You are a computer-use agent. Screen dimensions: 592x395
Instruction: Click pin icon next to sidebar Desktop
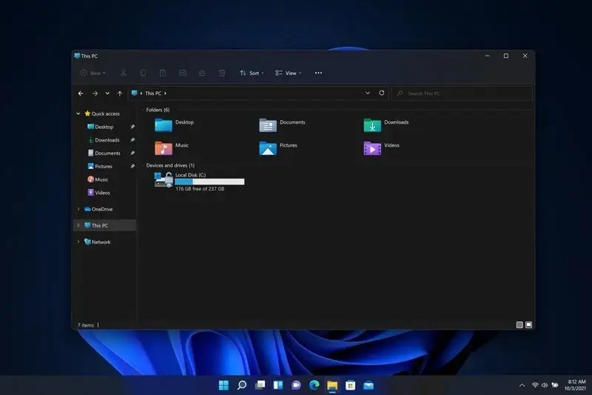[132, 127]
